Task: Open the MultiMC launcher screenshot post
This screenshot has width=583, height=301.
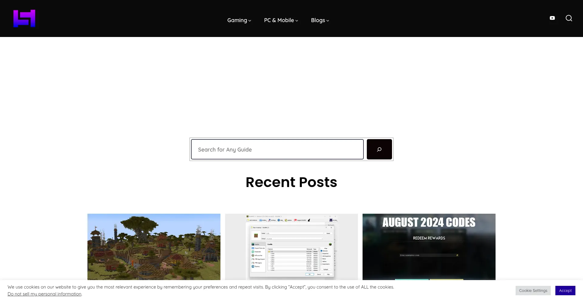Action: (291, 247)
